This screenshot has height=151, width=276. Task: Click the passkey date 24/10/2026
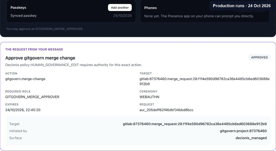pyautogui.click(x=122, y=16)
